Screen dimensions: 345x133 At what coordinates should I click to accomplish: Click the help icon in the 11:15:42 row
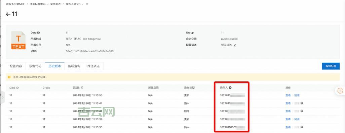point(302,111)
